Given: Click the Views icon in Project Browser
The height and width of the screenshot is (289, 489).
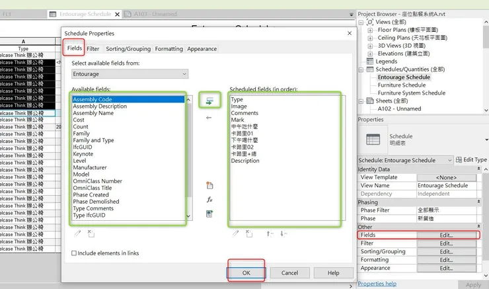Looking at the screenshot, I should (x=370, y=22).
